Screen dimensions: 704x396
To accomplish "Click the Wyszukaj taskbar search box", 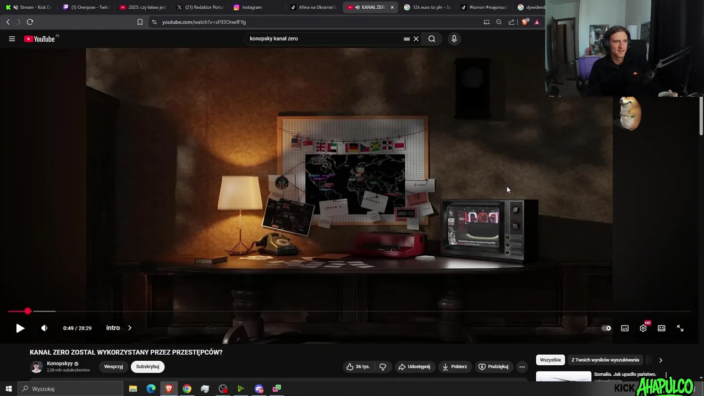I will [70, 389].
